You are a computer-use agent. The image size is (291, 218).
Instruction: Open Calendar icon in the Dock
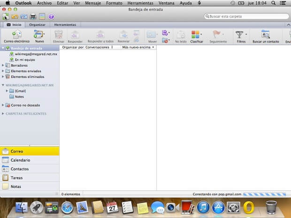pyautogui.click(x=112, y=208)
